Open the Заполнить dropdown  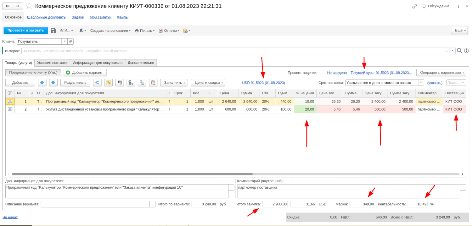[174, 82]
